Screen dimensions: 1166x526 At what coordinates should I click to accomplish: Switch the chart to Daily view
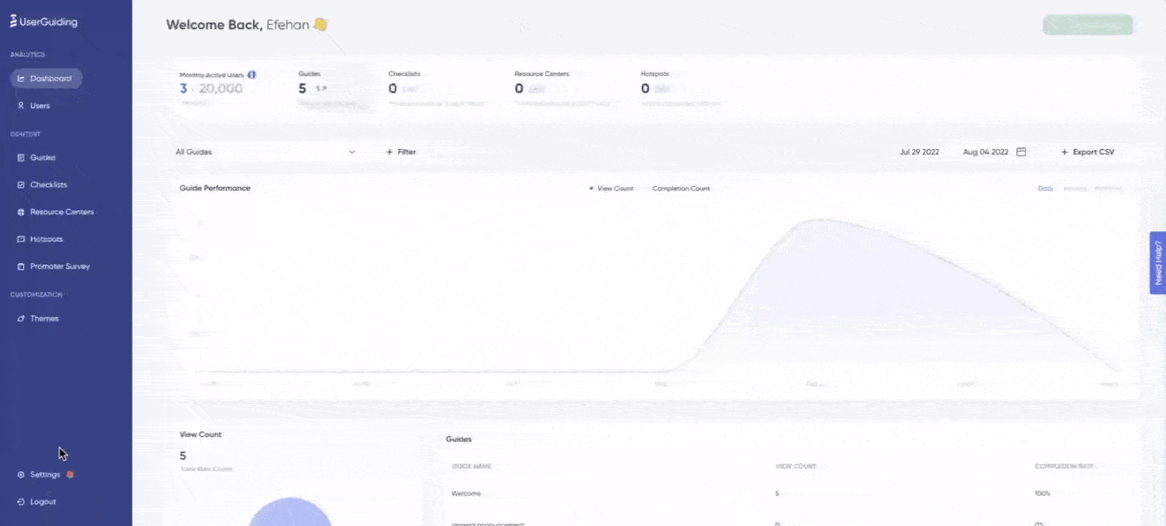[1045, 188]
